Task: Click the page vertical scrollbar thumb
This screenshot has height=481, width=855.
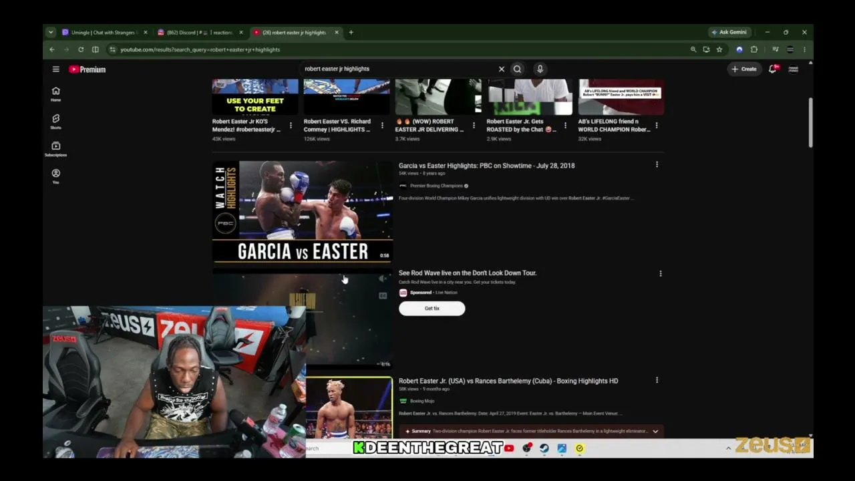Action: click(810, 122)
